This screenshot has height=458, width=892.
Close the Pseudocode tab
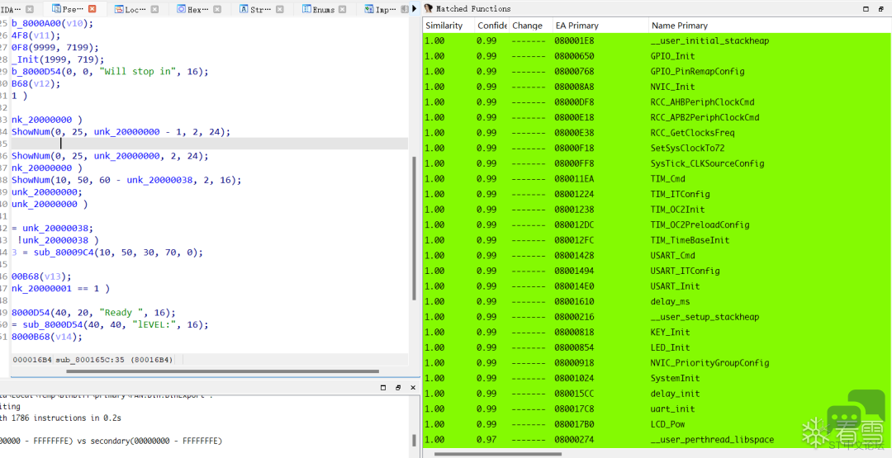pos(93,9)
